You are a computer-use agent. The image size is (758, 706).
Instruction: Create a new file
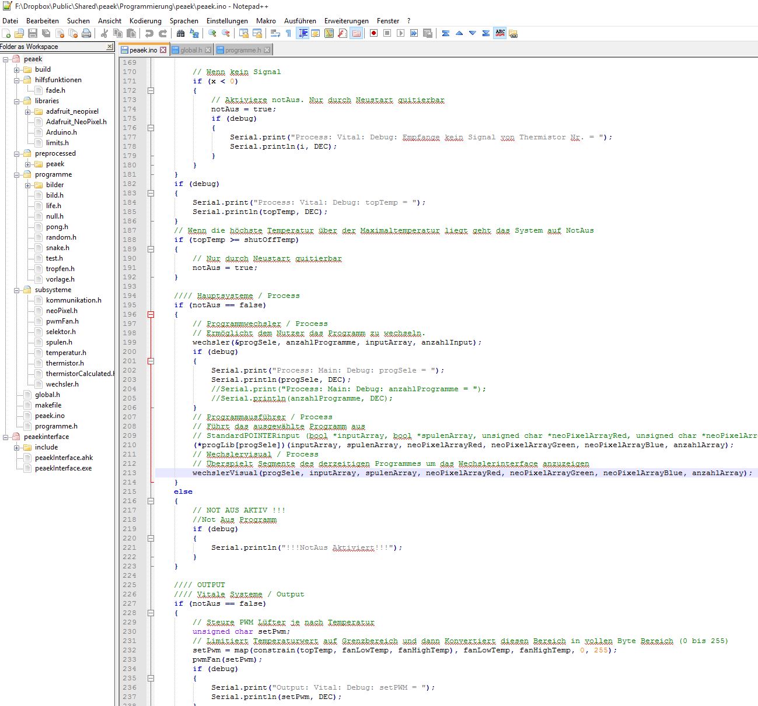[6, 33]
